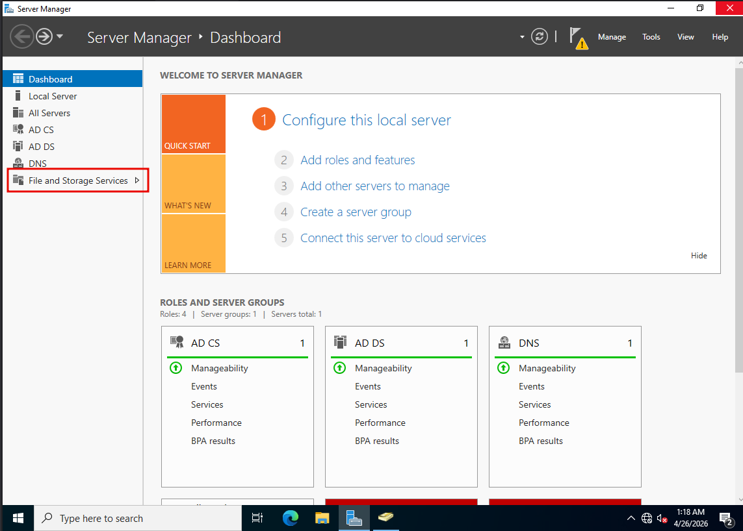
Task: Open Services in AD DS tile
Action: 371,404
